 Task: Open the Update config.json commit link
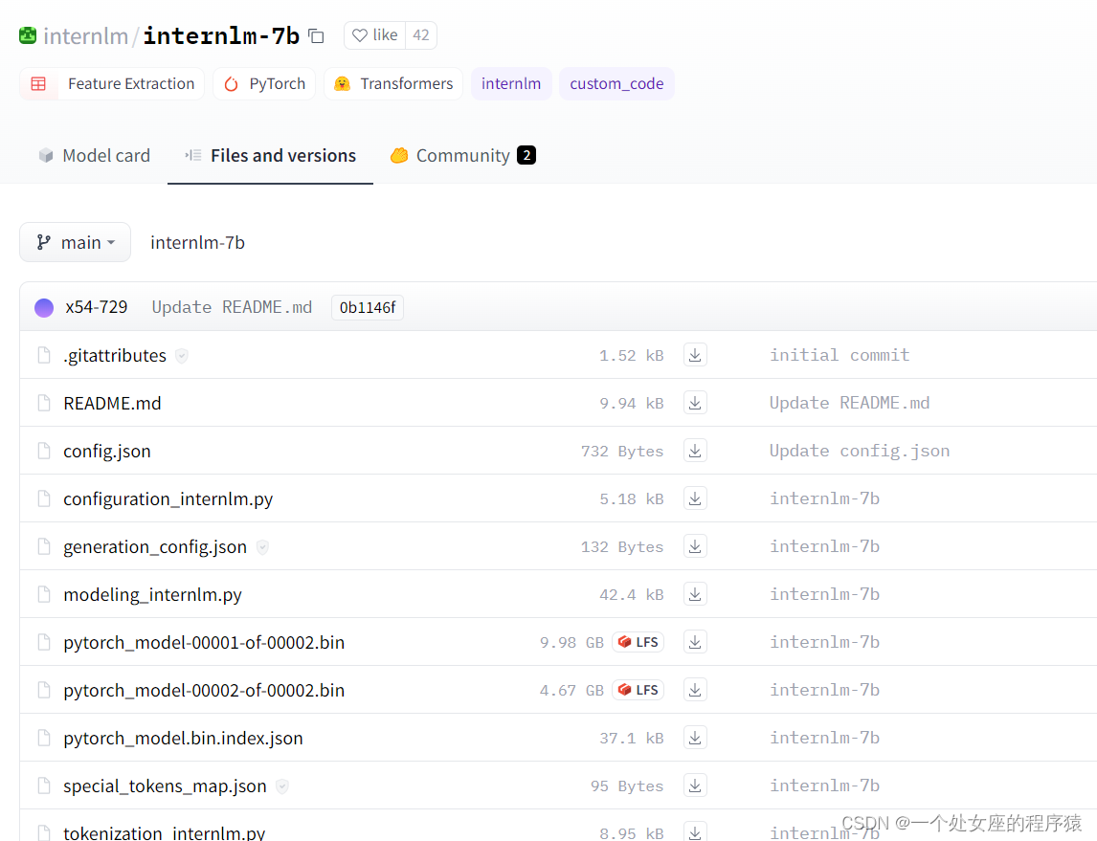click(x=860, y=451)
